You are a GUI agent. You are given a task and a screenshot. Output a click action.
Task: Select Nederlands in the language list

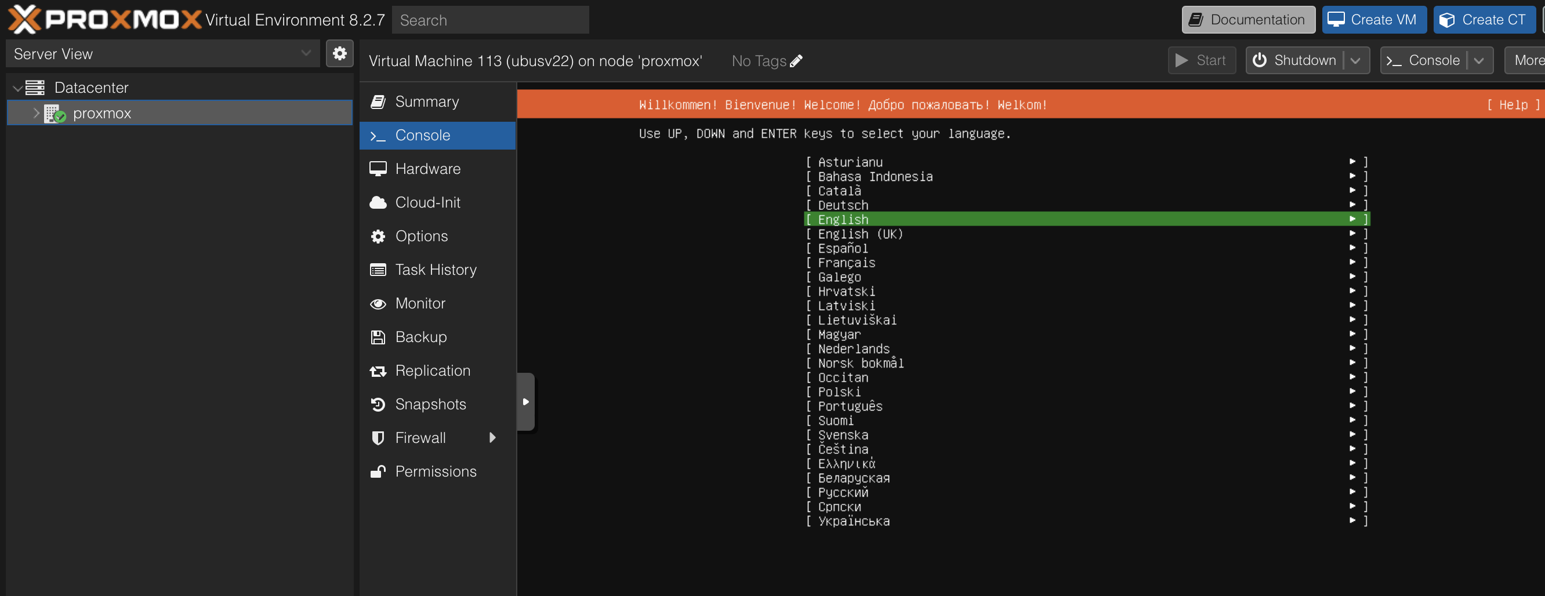coord(1086,348)
